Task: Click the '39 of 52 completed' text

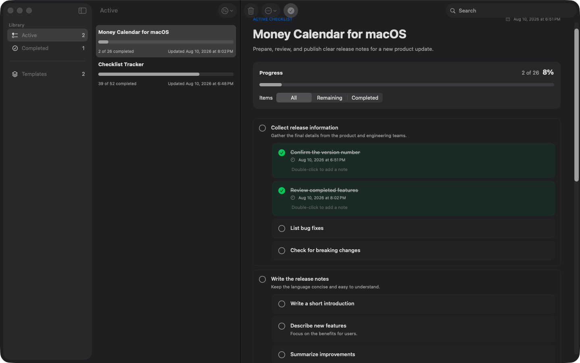Action: [117, 84]
